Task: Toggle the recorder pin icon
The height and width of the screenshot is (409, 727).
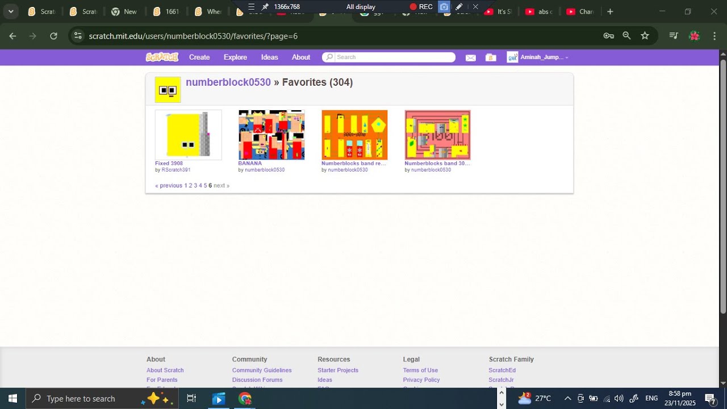Action: point(265,7)
